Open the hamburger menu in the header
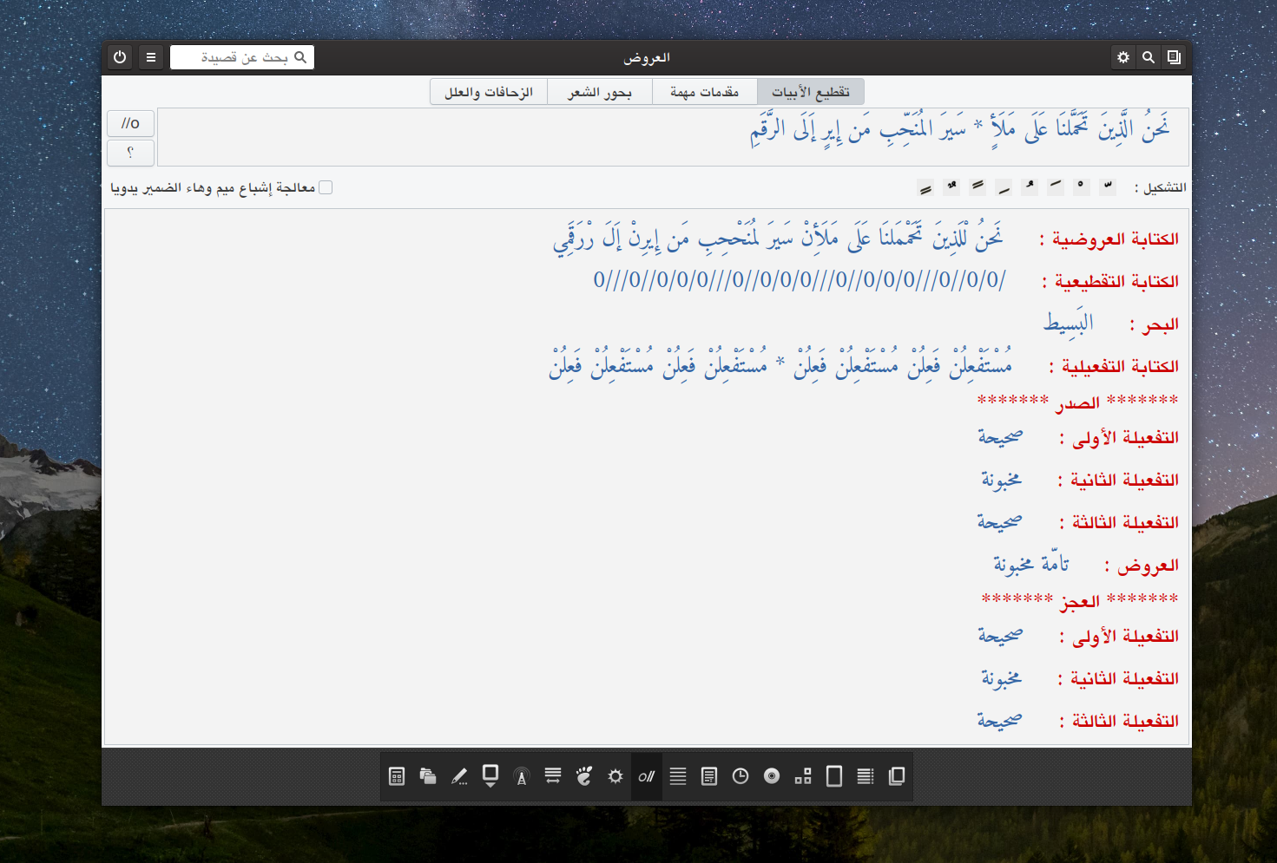 [x=151, y=57]
